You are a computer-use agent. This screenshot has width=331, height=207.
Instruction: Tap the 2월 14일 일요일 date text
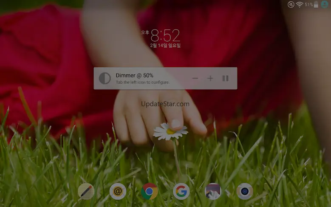[x=165, y=45]
